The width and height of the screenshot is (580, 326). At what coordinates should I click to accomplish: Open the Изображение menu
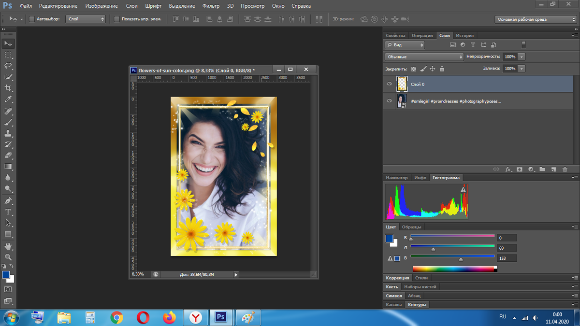101,6
